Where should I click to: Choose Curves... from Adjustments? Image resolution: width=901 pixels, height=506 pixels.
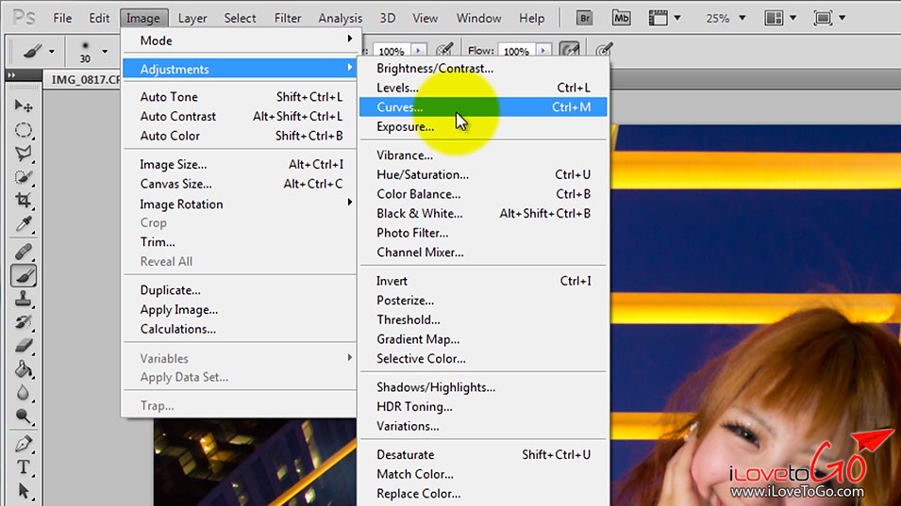point(483,107)
